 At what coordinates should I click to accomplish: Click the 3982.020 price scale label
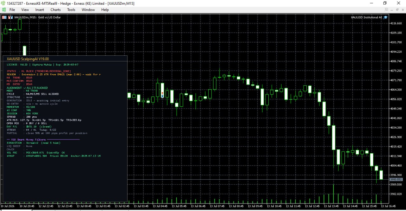tap(396, 194)
